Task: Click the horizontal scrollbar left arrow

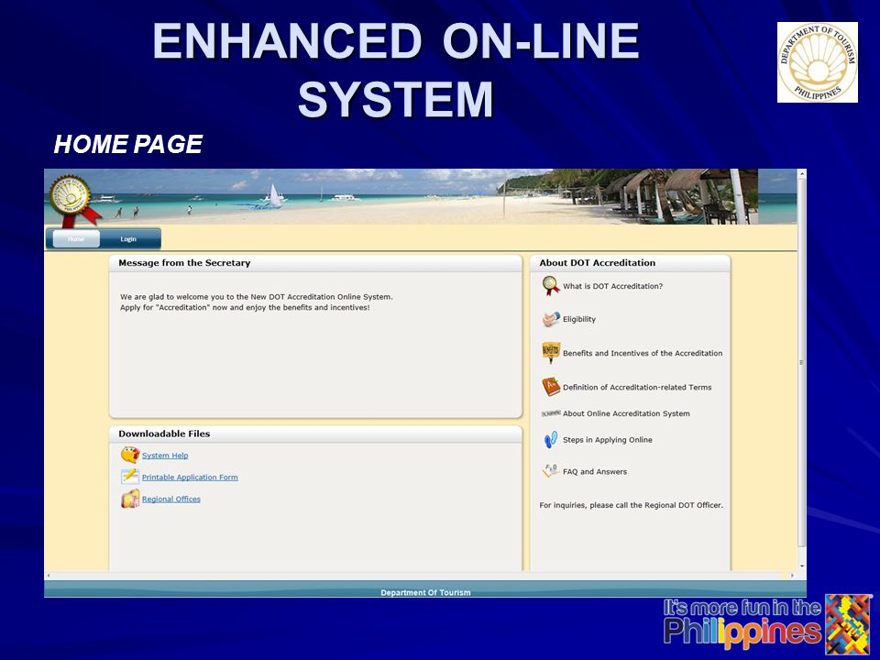Action: [49, 576]
